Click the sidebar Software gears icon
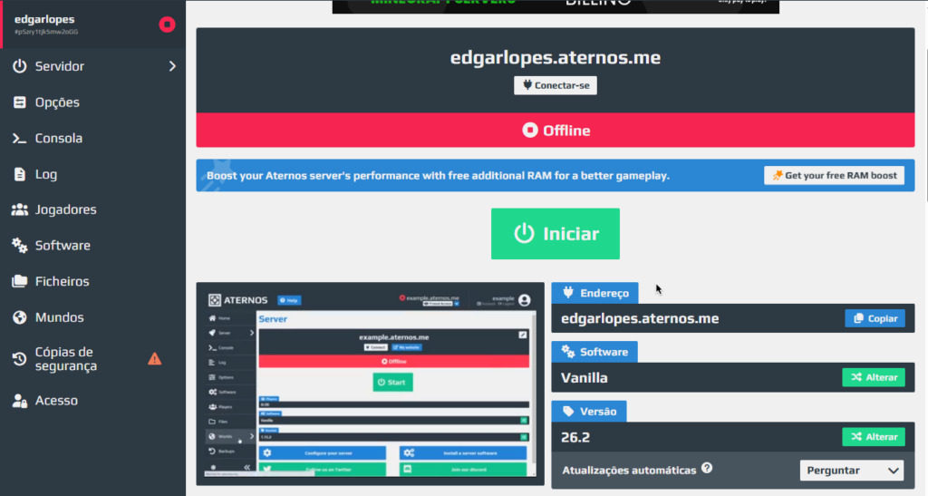This screenshot has height=496, width=928. point(20,246)
